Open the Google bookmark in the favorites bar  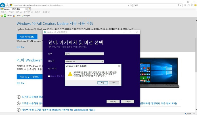tap(26, 16)
